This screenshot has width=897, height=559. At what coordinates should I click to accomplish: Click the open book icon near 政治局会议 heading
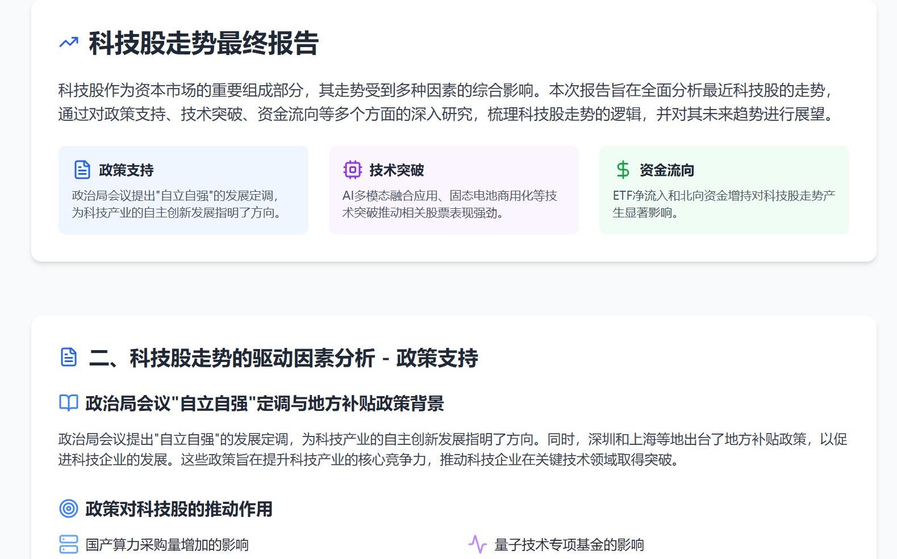69,403
